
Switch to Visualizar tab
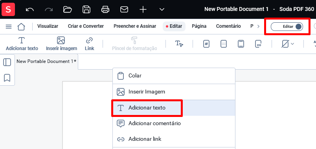[x=48, y=26]
